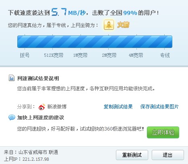Click the 2M宽带 scale label

(x=109, y=55)
